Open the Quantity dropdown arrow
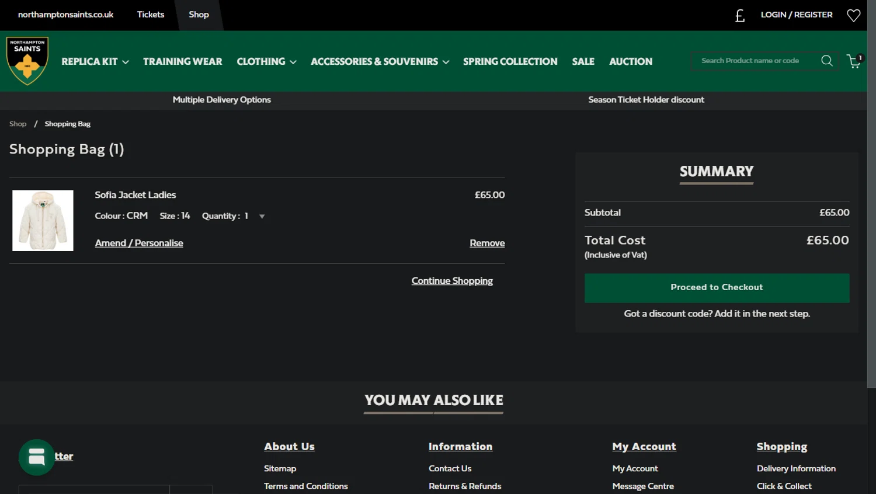The width and height of the screenshot is (876, 494). [x=262, y=217]
